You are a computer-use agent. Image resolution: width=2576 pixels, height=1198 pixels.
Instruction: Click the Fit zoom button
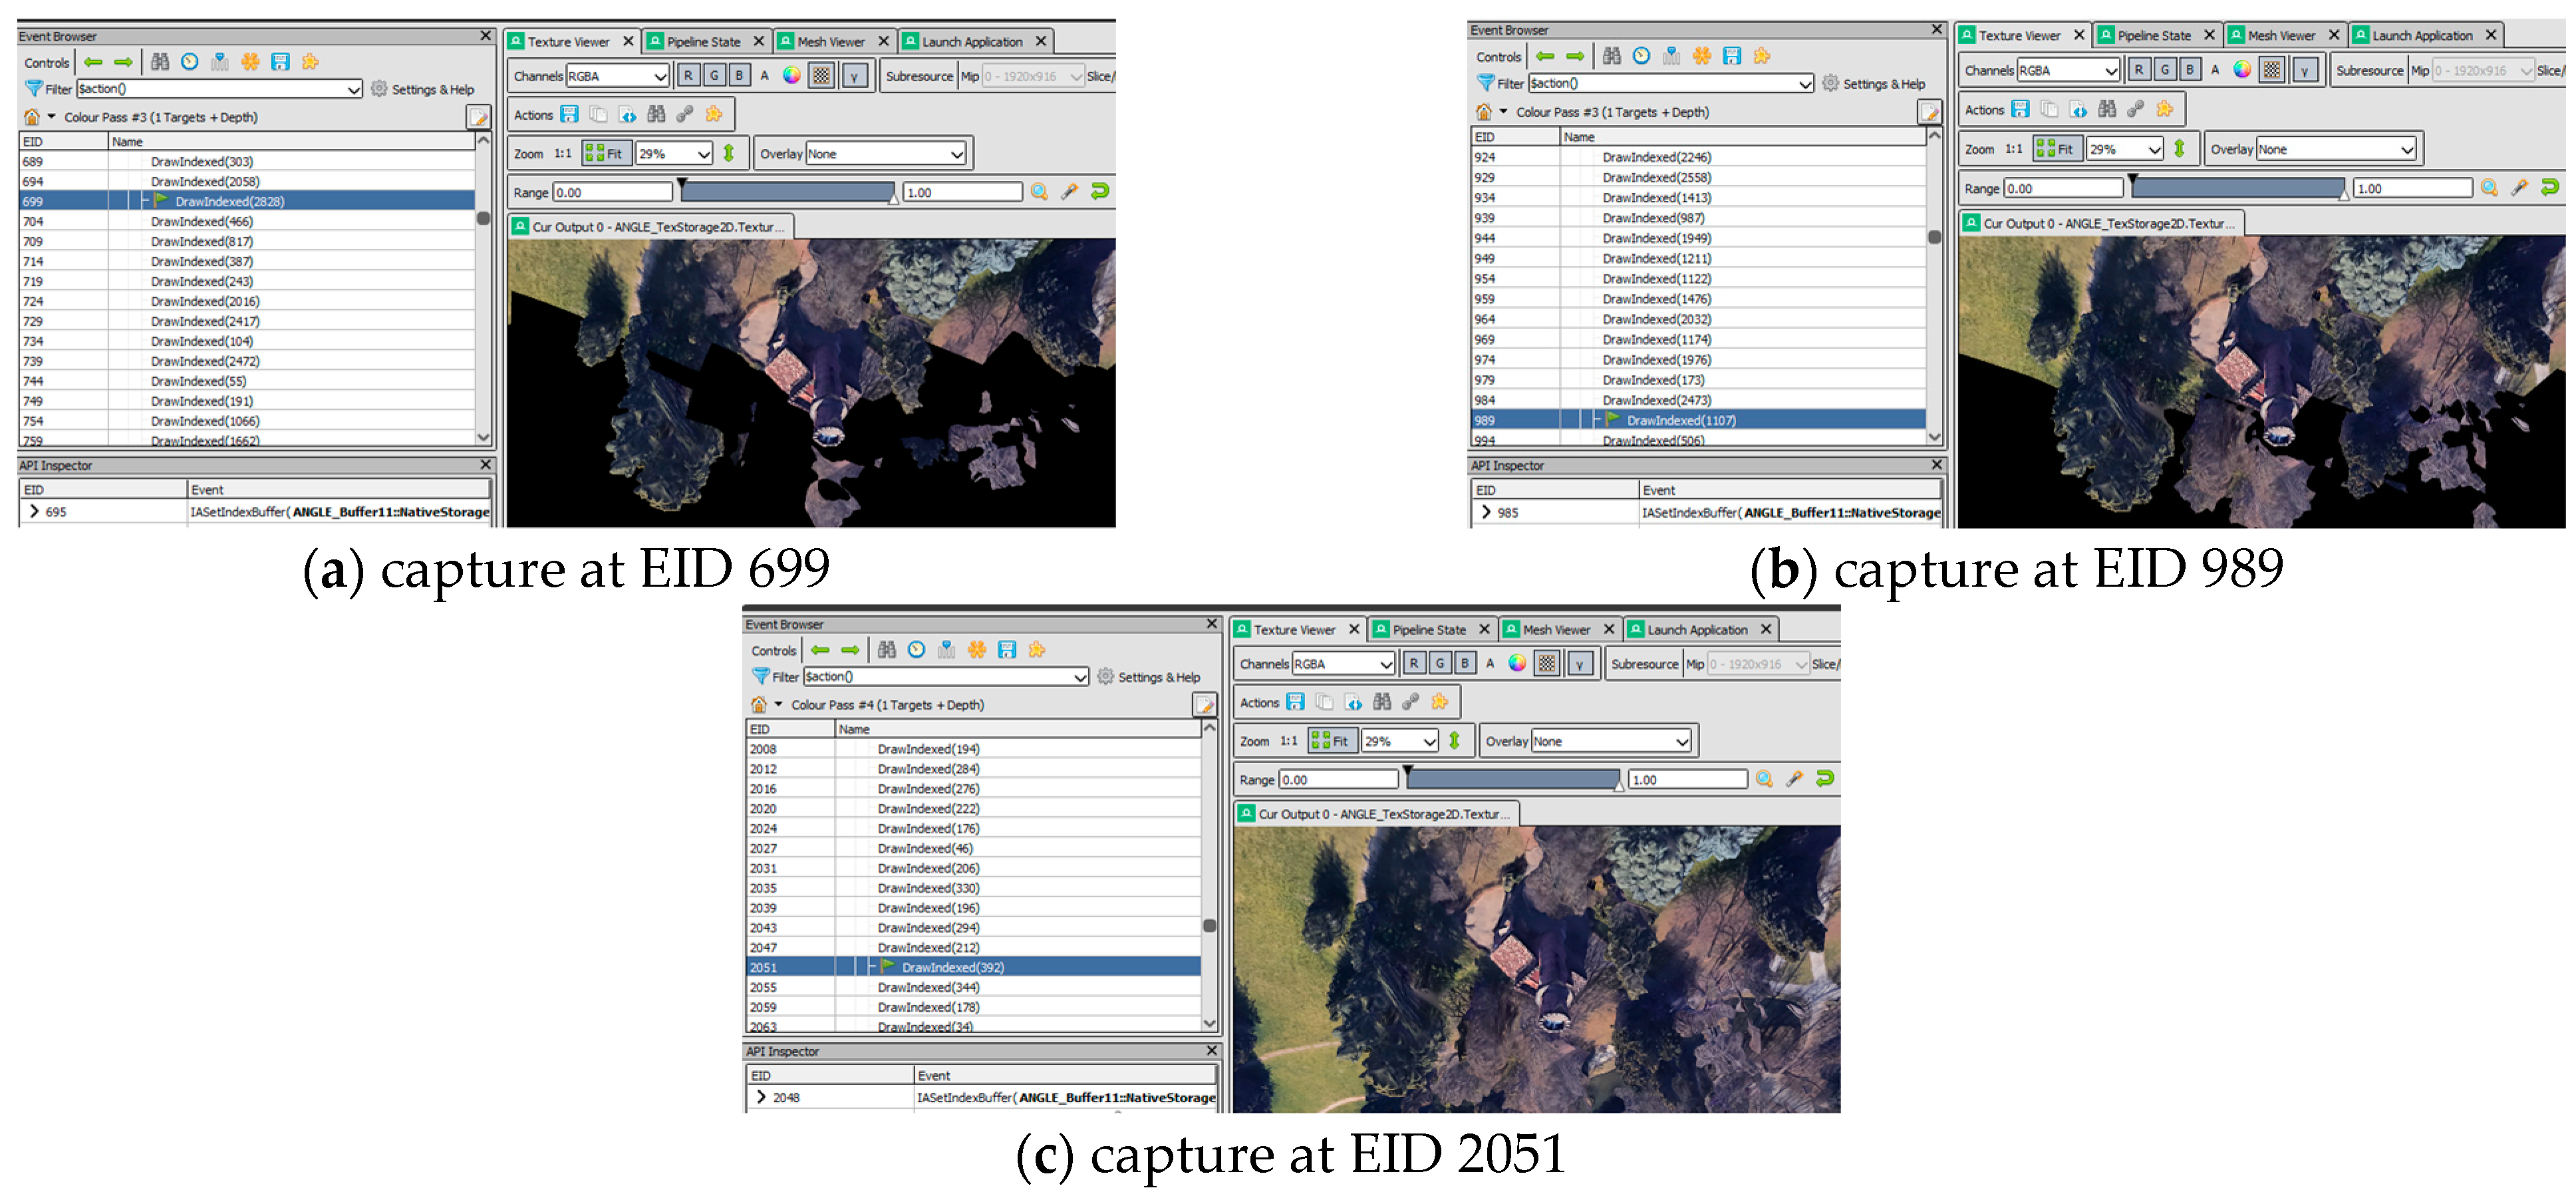tap(606, 153)
